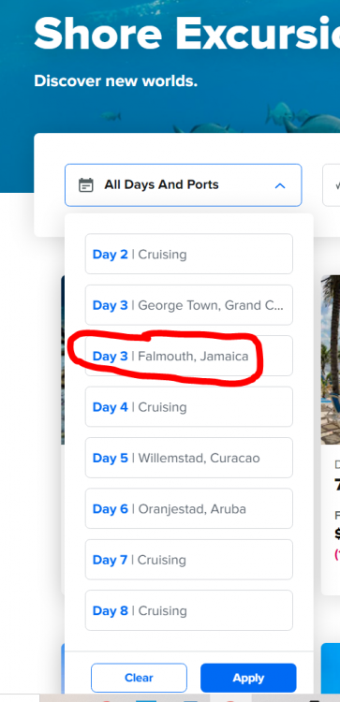
Task: Click the Shore Excursions heading
Action: 186,34
